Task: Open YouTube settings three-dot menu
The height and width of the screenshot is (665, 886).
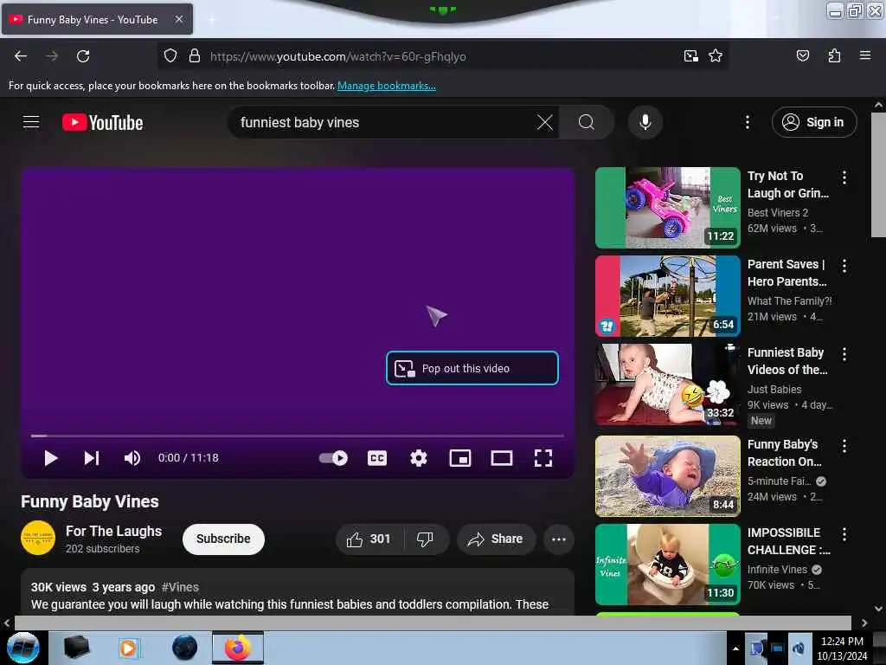Action: point(747,122)
